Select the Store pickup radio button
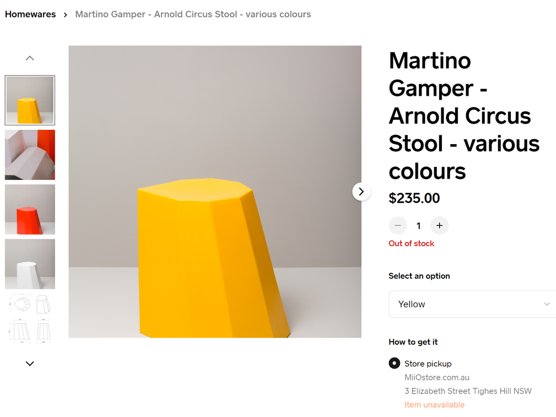 pos(394,363)
